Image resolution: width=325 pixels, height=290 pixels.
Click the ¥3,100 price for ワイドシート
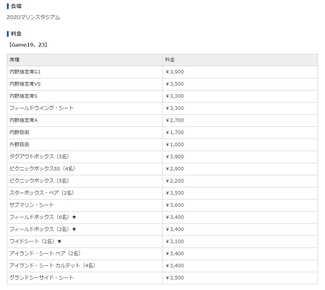(174, 242)
